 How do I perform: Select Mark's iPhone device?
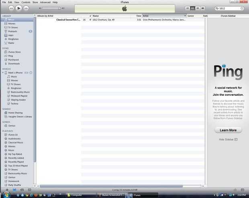tap(15, 73)
